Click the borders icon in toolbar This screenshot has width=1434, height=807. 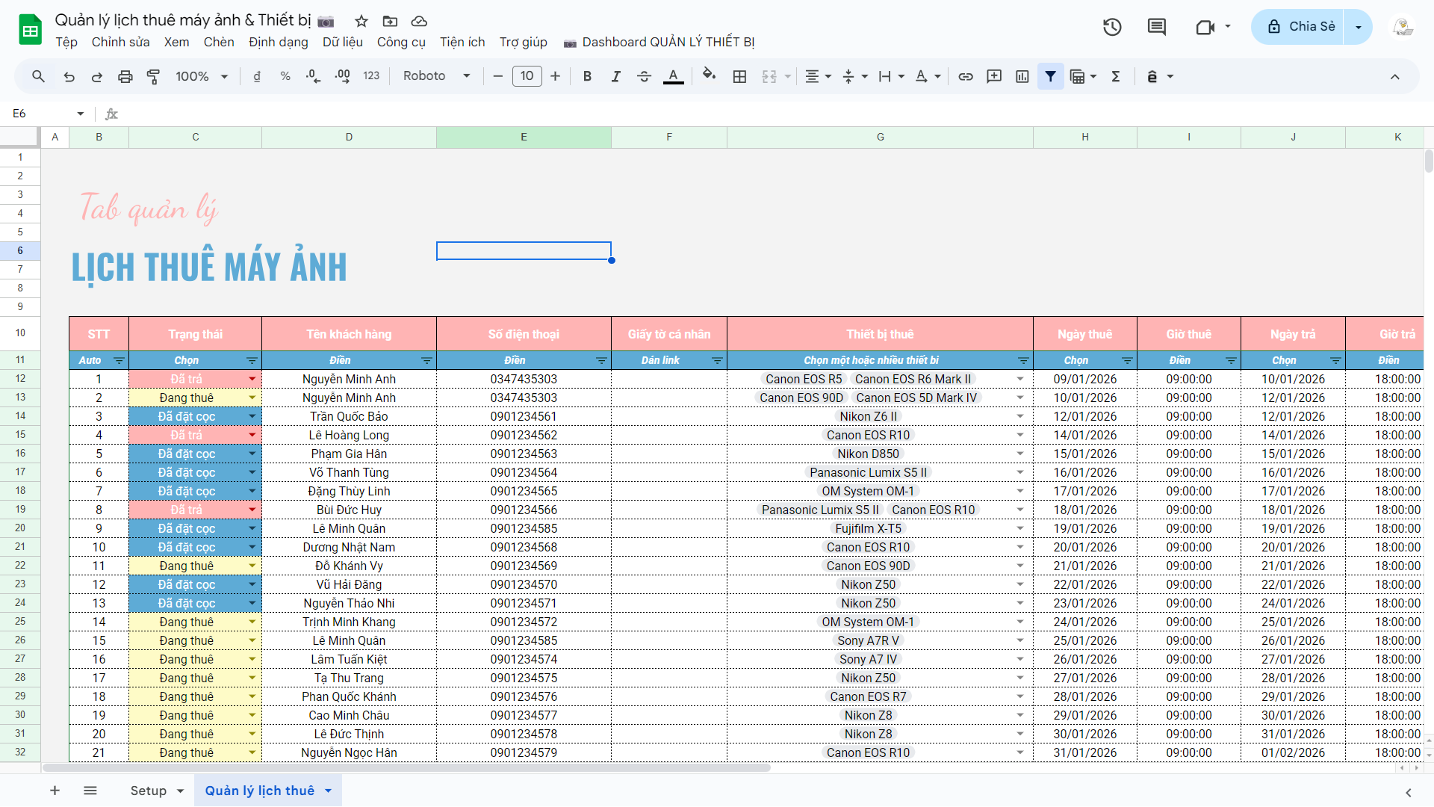739,76
